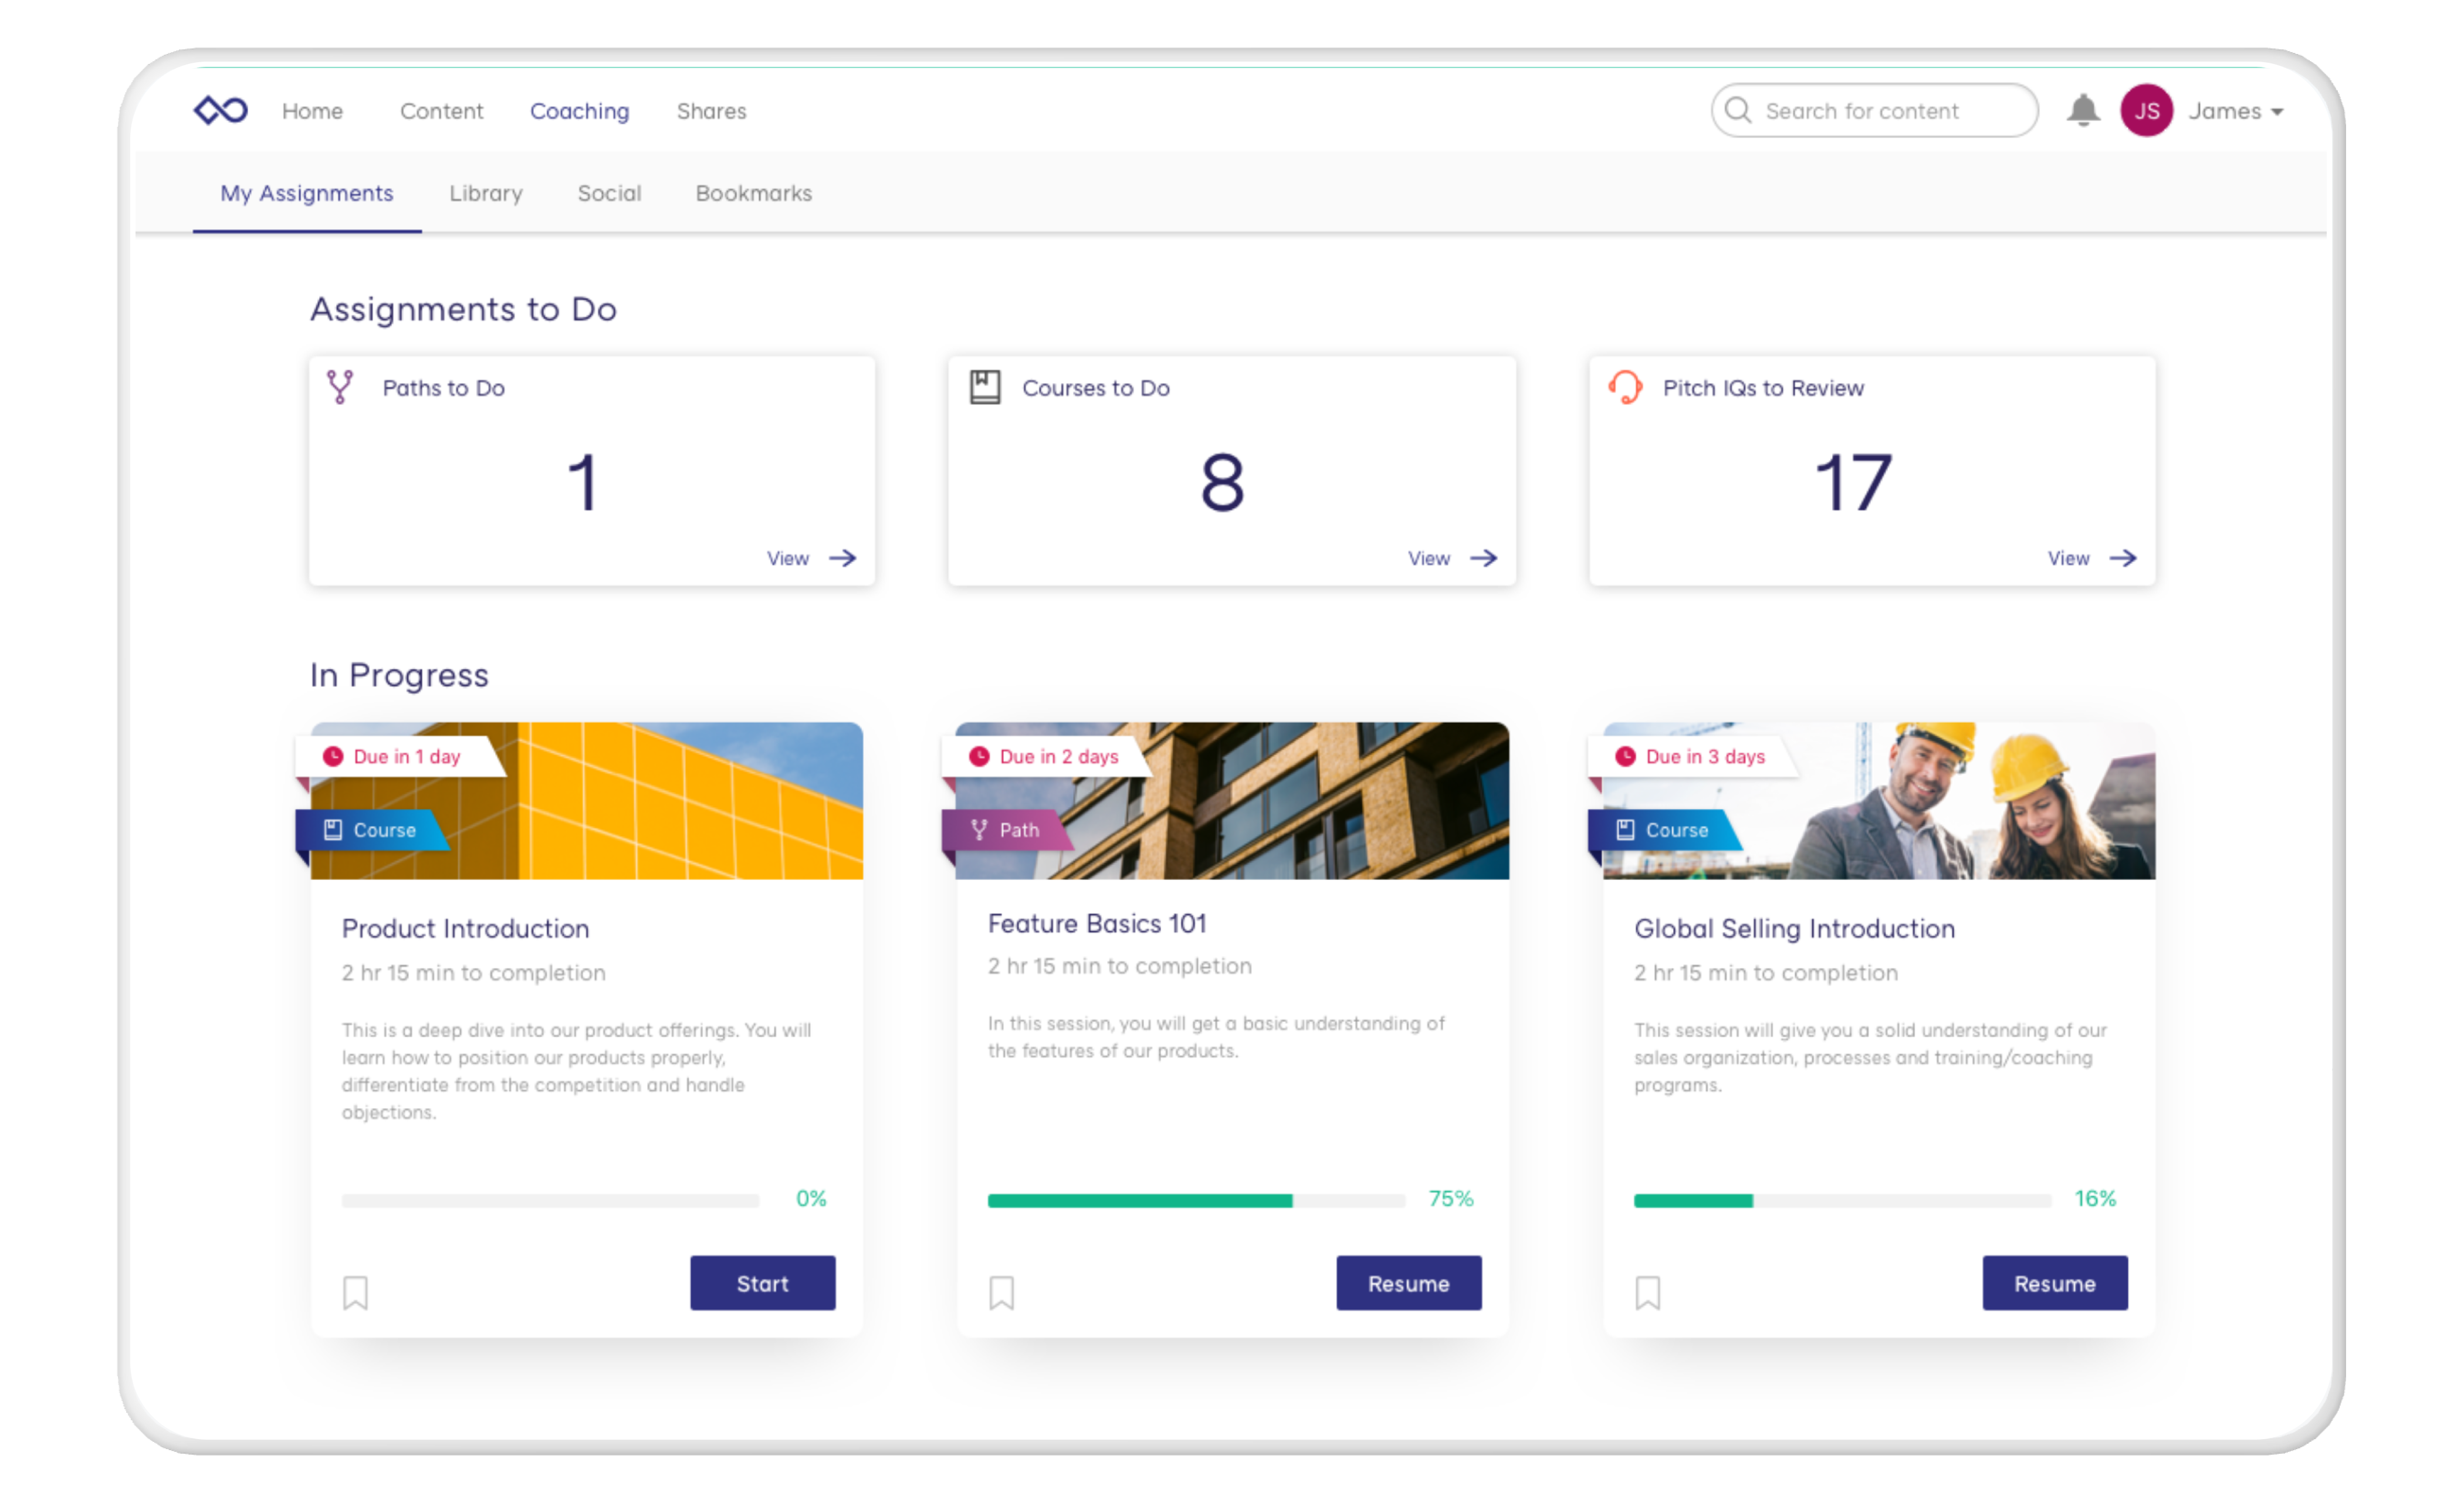Toggle bookmark on Product Introduction card
Screen dimensions: 2464x1503
coord(355,1293)
